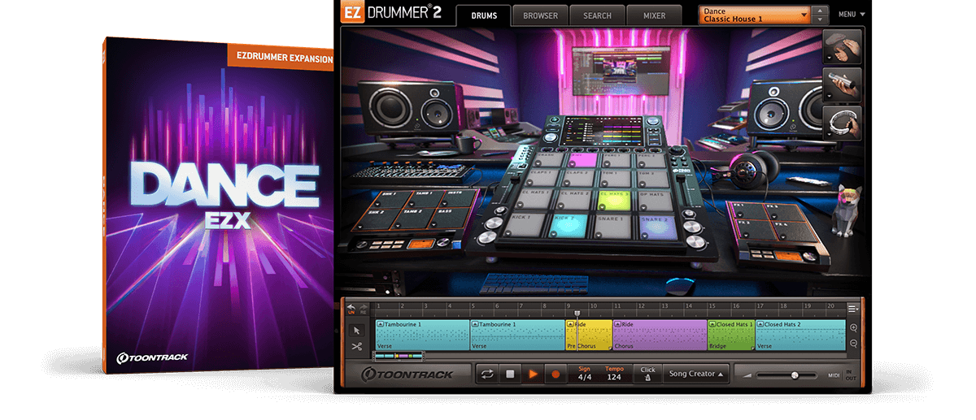Zoom in on the song track
Viewport: 976px width, 420px height.
pos(853,327)
